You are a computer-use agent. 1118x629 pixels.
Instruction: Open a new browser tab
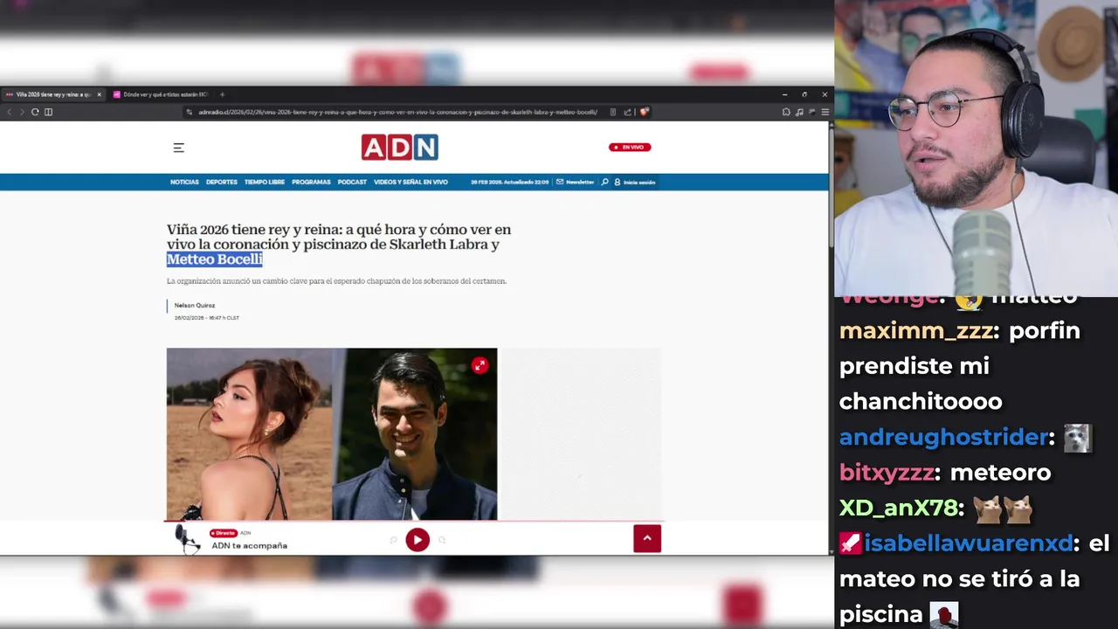(222, 94)
